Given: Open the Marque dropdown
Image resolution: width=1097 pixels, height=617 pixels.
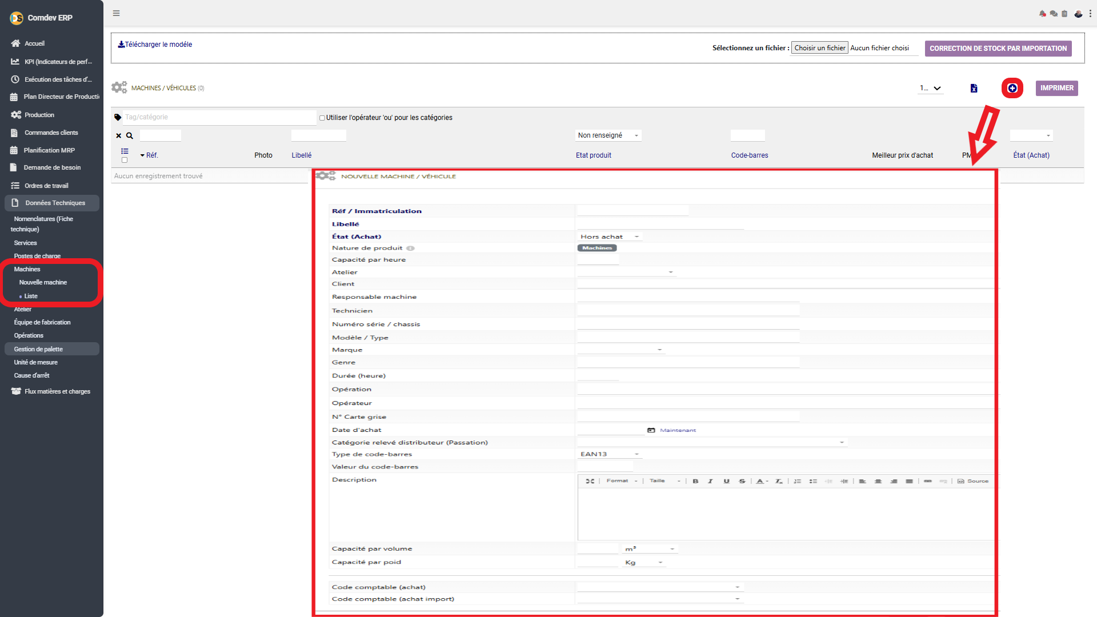Looking at the screenshot, I should [622, 350].
